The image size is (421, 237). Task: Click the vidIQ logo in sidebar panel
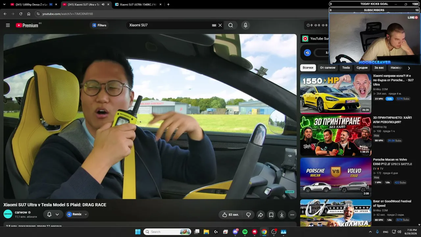point(307,52)
